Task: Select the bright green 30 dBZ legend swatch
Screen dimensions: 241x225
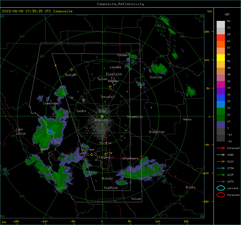Action: tap(221, 111)
